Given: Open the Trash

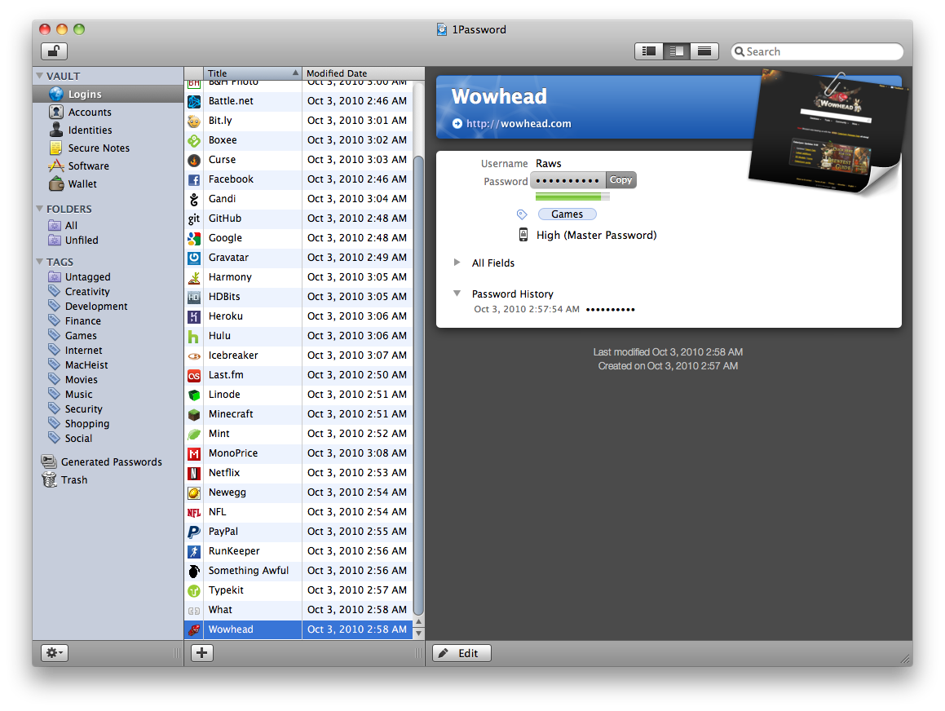Looking at the screenshot, I should (x=73, y=480).
